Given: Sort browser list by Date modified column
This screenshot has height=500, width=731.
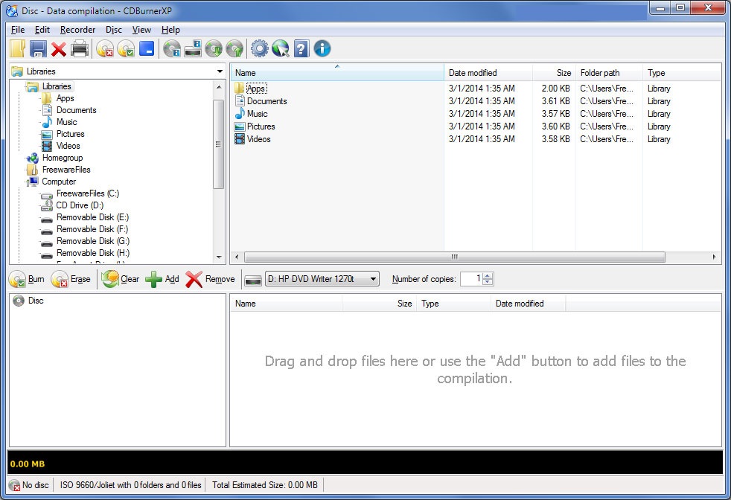Looking at the screenshot, I should tap(488, 73).
